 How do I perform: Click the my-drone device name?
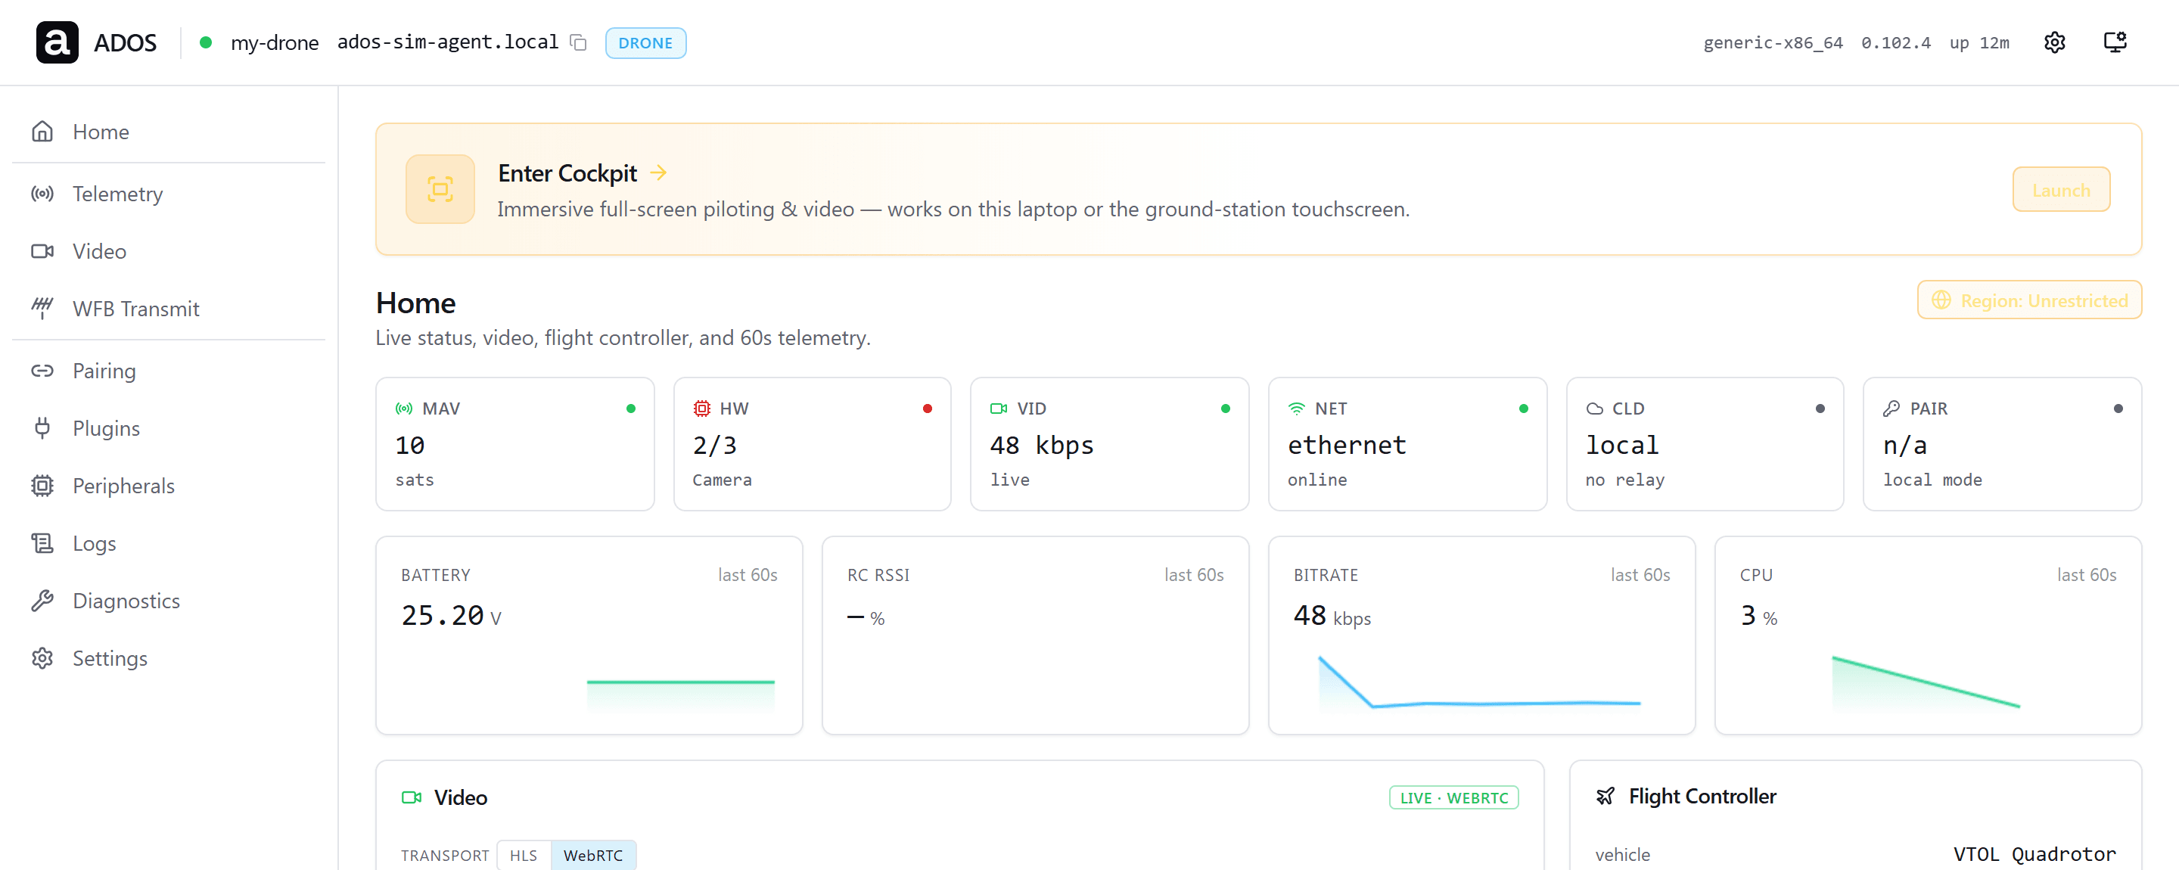(x=274, y=42)
